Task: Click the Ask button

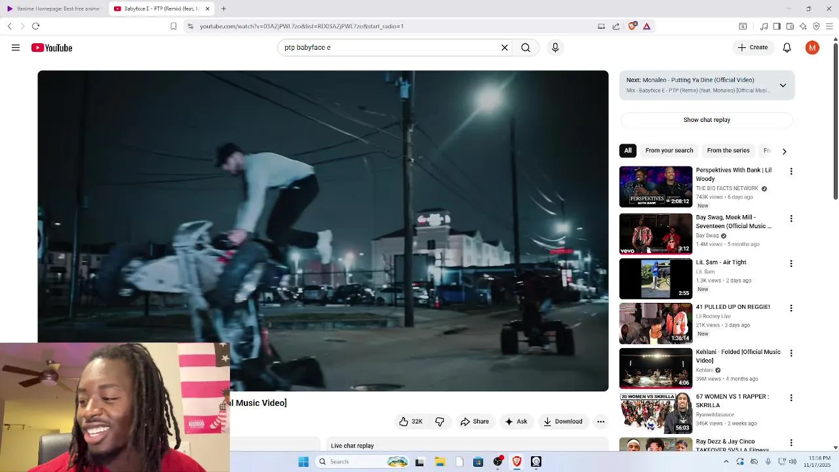Action: pos(516,422)
